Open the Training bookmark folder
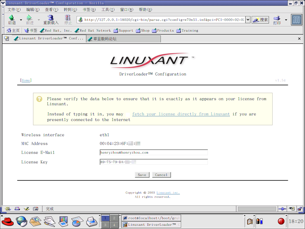305x229 pixels. 187,31
